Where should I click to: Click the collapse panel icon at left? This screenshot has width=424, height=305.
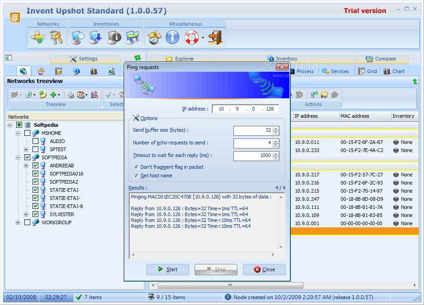click(9, 58)
